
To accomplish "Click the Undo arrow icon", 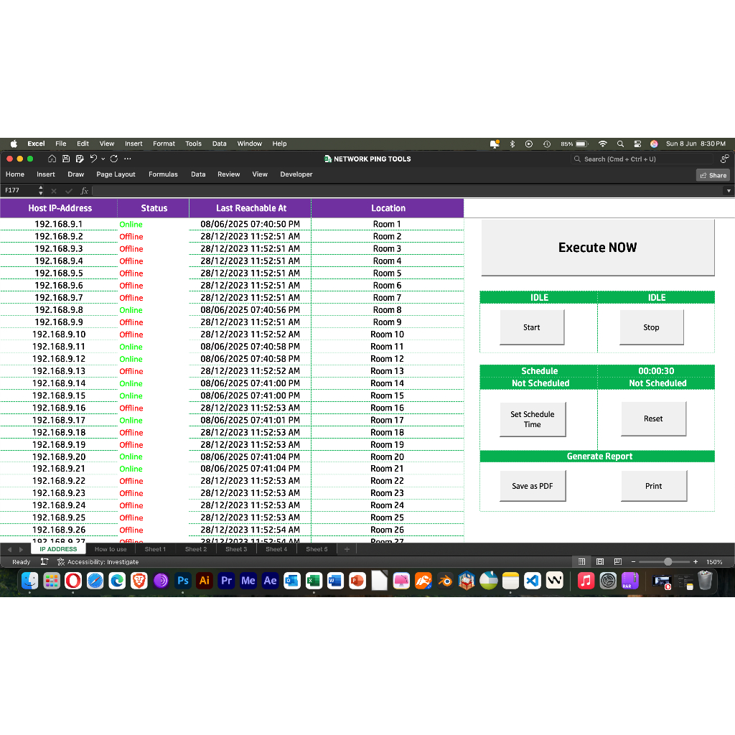I will [93, 159].
